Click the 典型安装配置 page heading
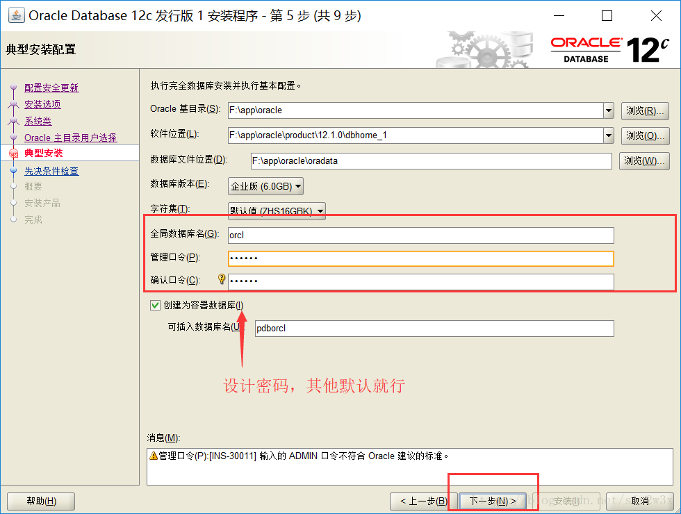This screenshot has height=514, width=681. point(41,49)
